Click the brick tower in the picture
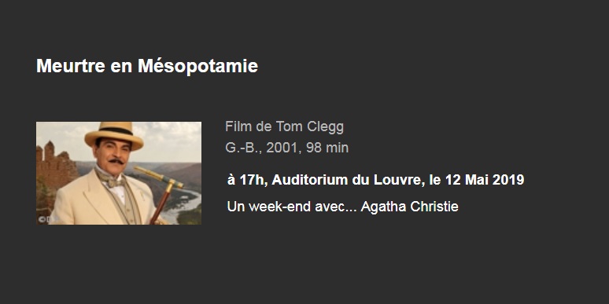Viewport: 609px width, 304px height. pos(54,169)
